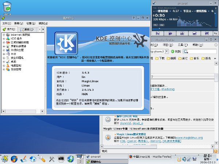
Task: Open the home folder panel icon
Action: coord(33,159)
